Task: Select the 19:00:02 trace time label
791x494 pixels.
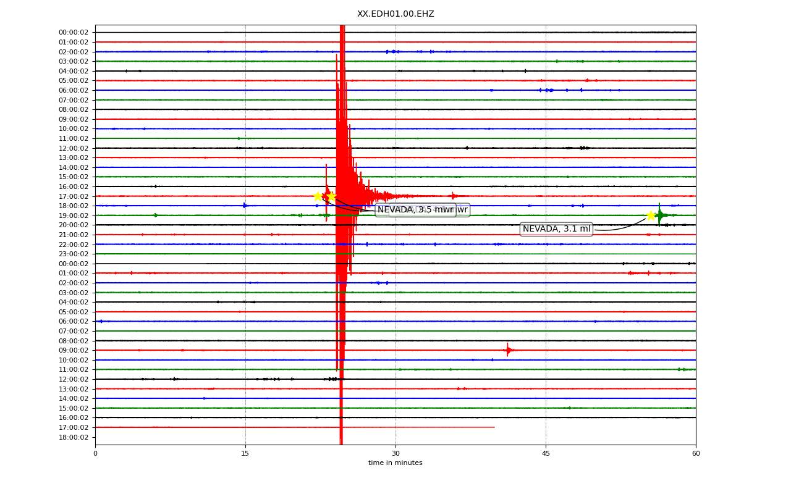Action: [x=74, y=216]
